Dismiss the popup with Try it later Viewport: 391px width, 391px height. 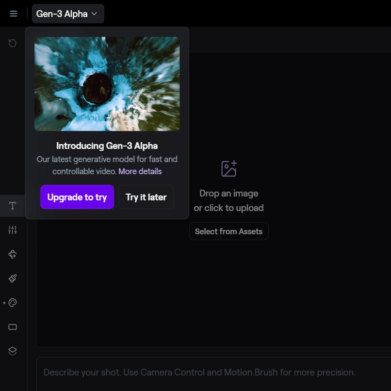tap(146, 197)
